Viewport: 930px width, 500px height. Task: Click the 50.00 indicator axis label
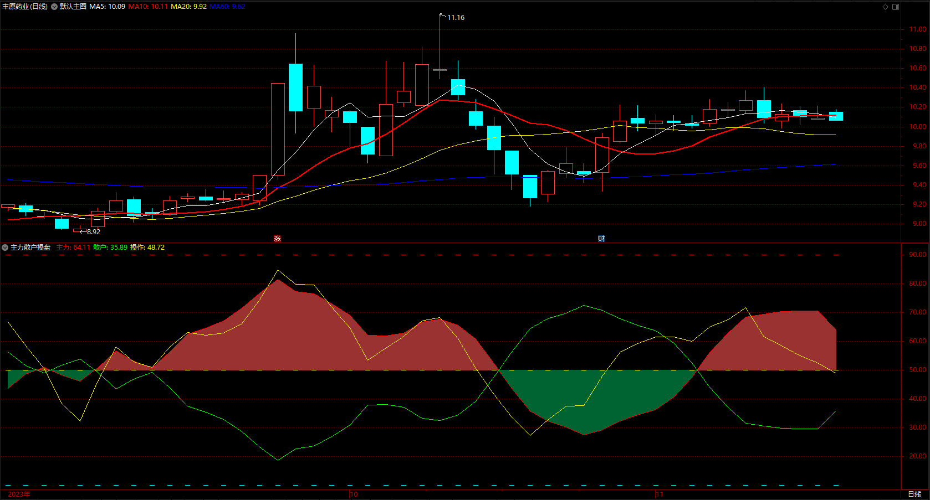coord(918,370)
